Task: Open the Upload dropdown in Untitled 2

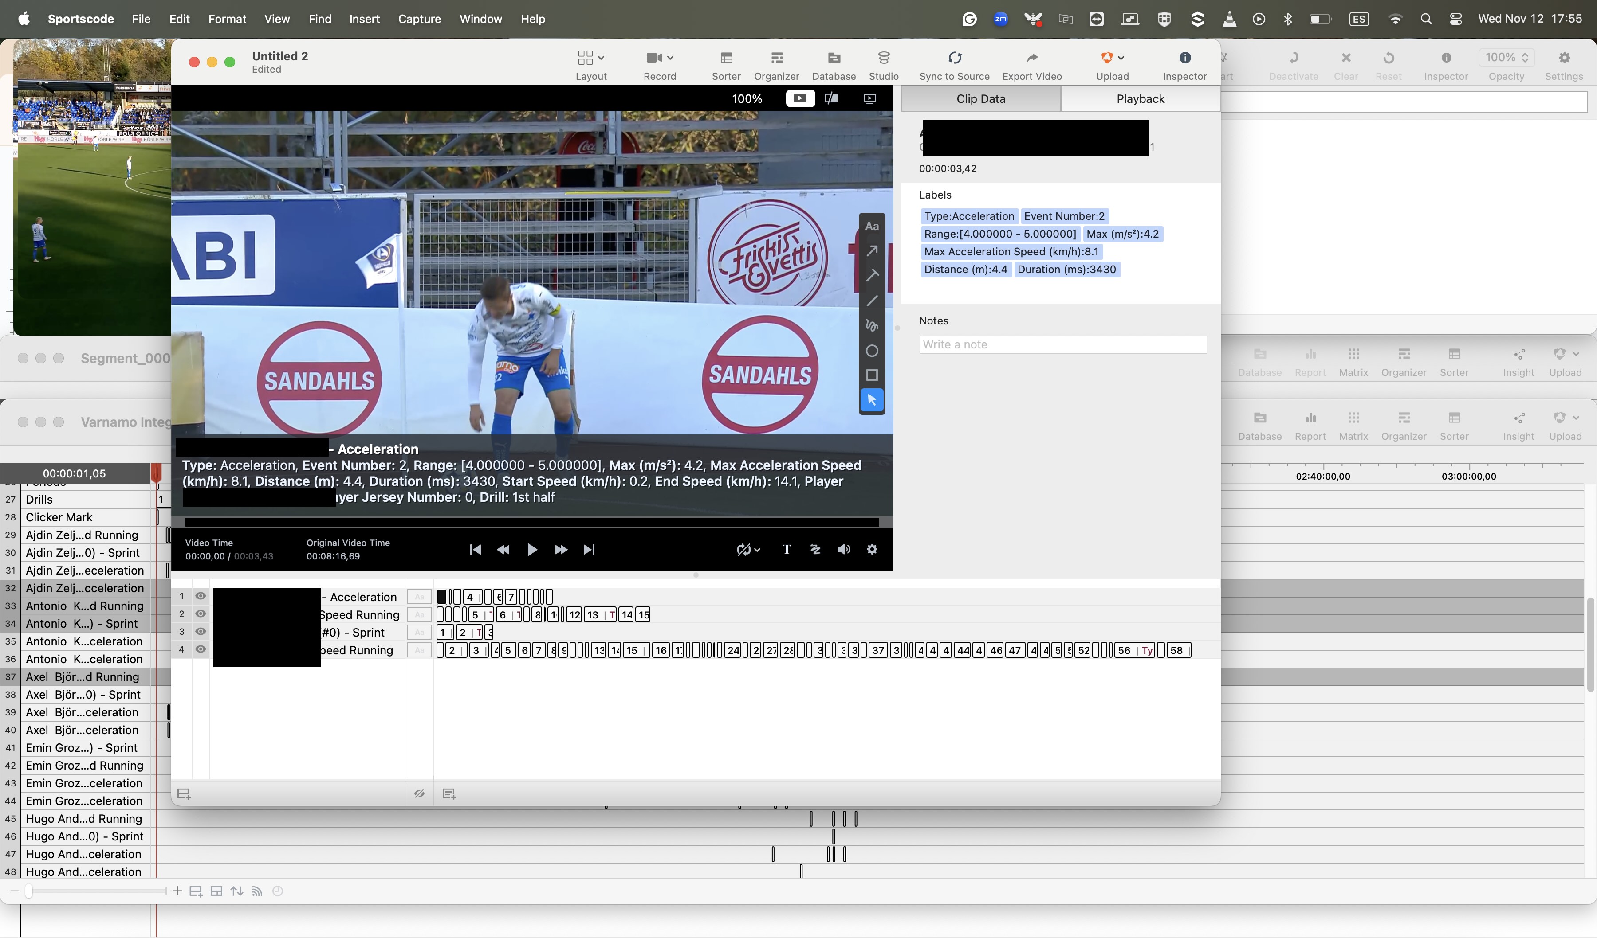Action: tap(1112, 65)
